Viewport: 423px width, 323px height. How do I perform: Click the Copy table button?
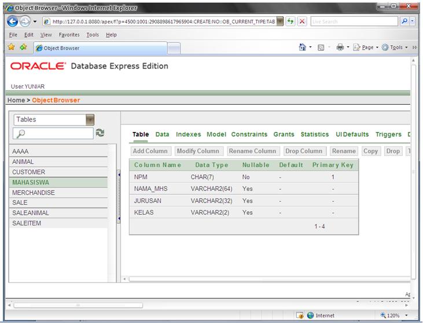point(371,151)
